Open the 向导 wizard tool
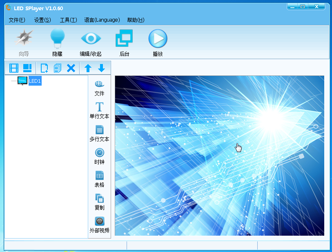The width and height of the screenshot is (332, 252). pyautogui.click(x=24, y=43)
